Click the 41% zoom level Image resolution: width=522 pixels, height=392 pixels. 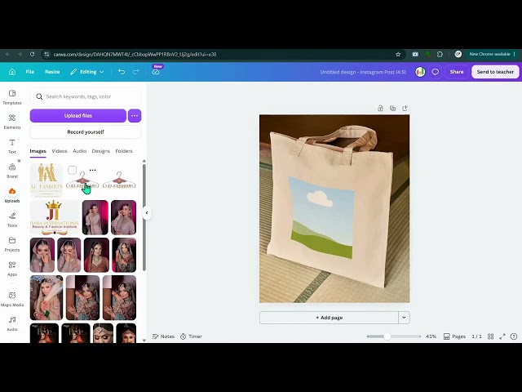[x=431, y=336]
